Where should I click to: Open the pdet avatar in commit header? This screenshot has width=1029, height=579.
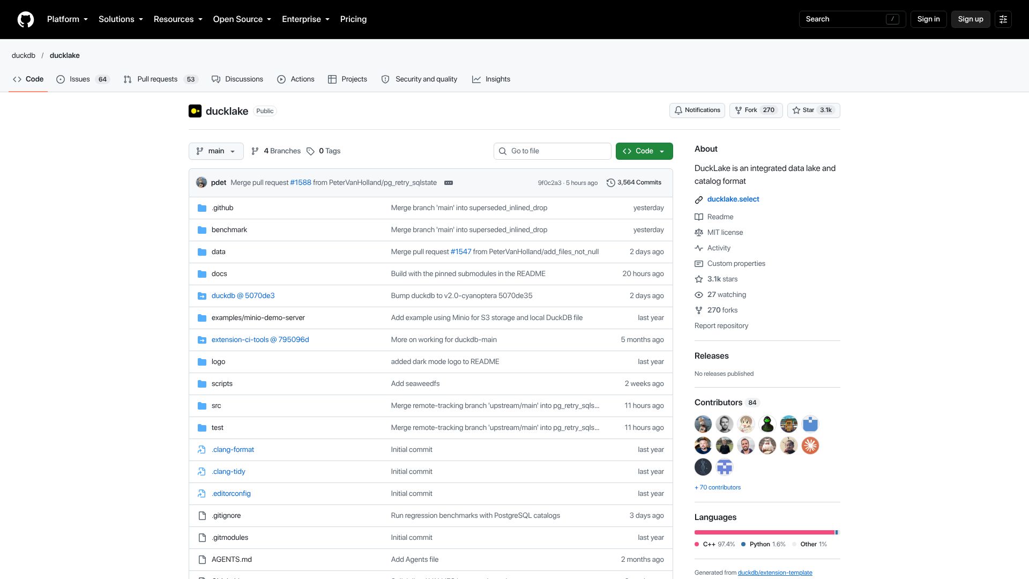coord(202,182)
